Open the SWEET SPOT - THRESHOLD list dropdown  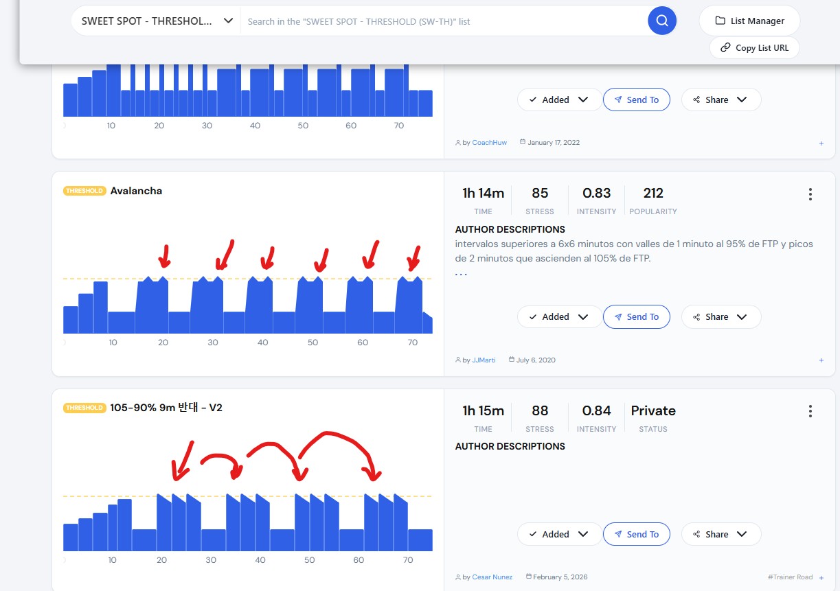(157, 21)
